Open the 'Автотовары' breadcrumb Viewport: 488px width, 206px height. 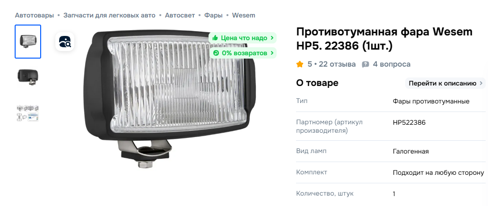click(x=34, y=15)
